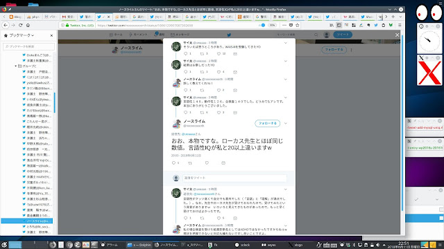Open a new tab with plus button
This screenshot has width=444, height=249.
[x=393, y=17]
